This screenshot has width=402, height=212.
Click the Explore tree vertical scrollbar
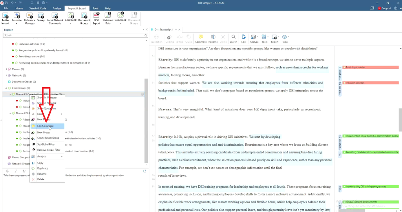click(x=146, y=121)
